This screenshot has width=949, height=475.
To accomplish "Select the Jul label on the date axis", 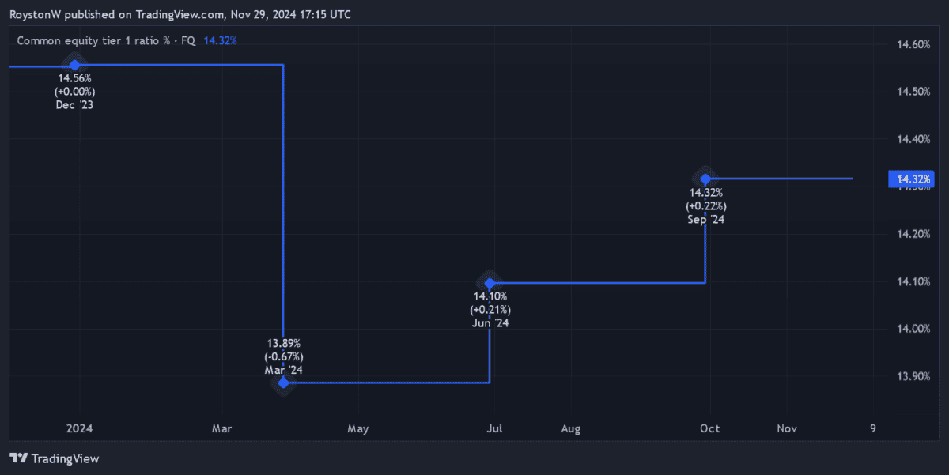I will point(494,428).
